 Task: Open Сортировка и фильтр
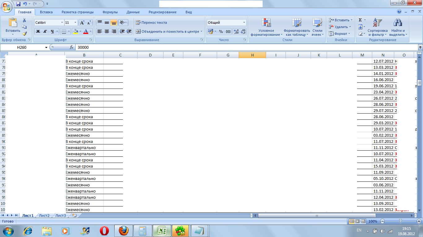(377, 28)
